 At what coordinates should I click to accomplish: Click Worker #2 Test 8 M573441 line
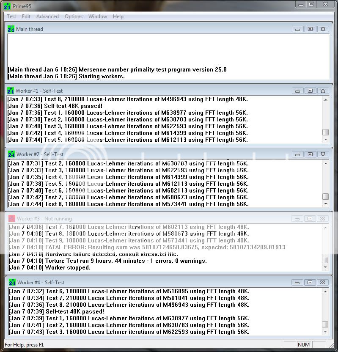[x=128, y=204]
